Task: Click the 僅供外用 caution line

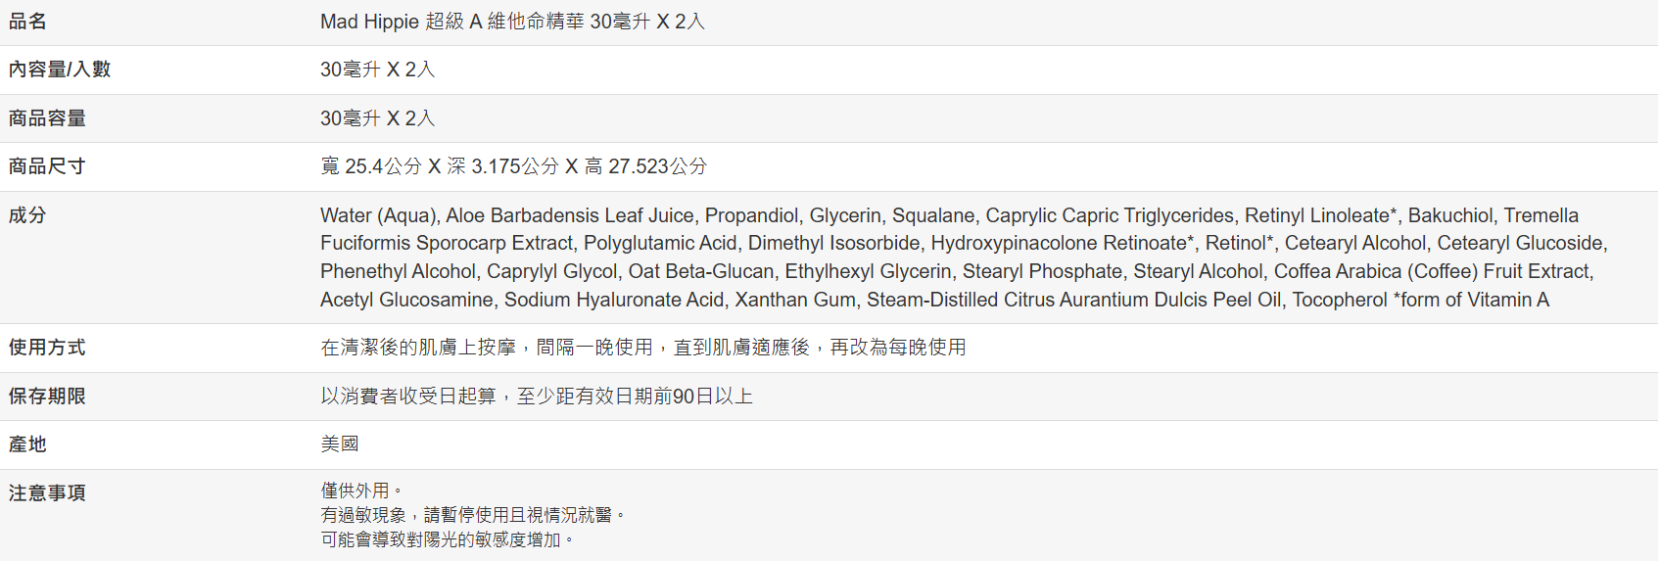Action: (360, 491)
